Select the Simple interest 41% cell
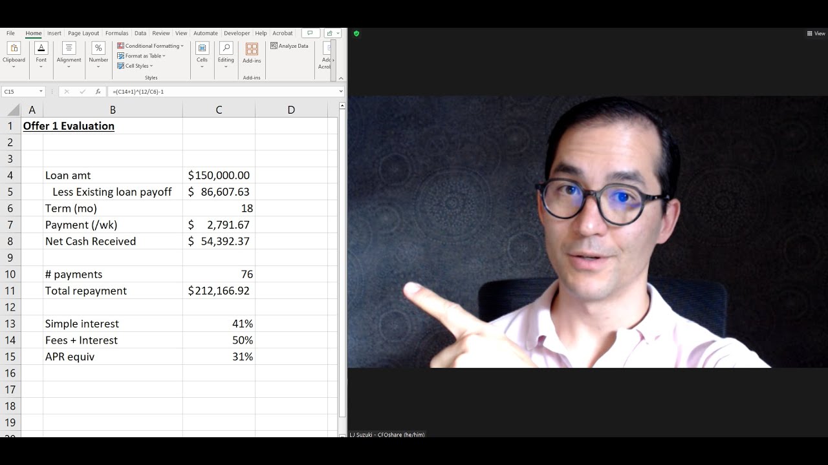Screen dimensions: 828x465 coord(219,324)
